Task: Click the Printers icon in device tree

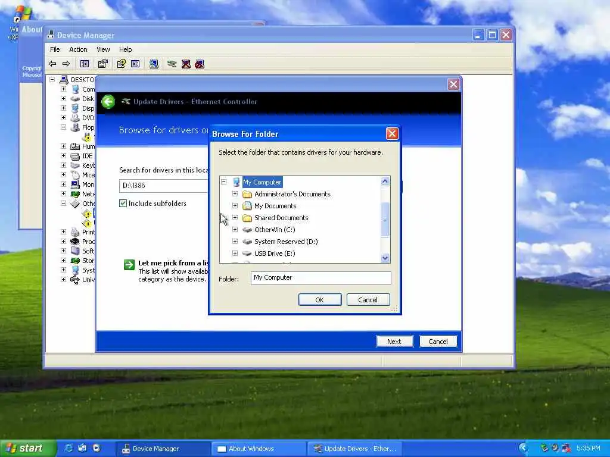Action: point(75,232)
